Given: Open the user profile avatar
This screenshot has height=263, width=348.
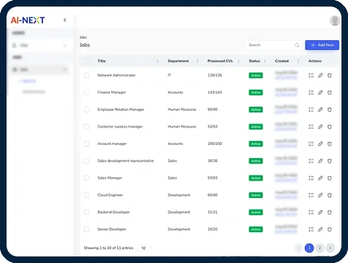Looking at the screenshot, I should (x=334, y=21).
